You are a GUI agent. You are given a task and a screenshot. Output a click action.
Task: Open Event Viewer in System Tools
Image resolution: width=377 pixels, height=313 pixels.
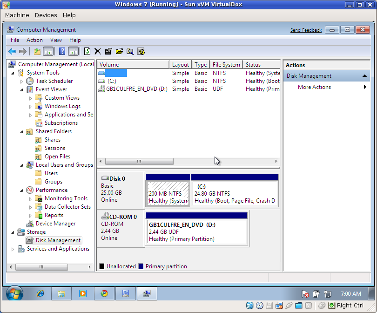tap(51, 89)
